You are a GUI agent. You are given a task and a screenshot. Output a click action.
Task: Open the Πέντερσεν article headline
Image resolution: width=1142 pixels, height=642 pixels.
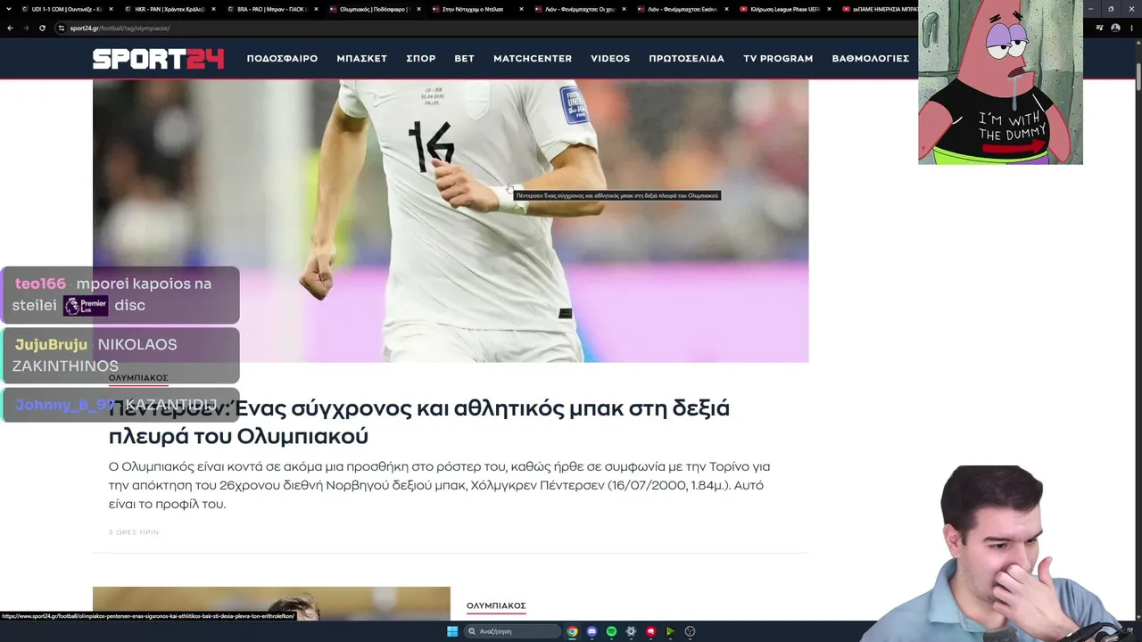point(419,422)
